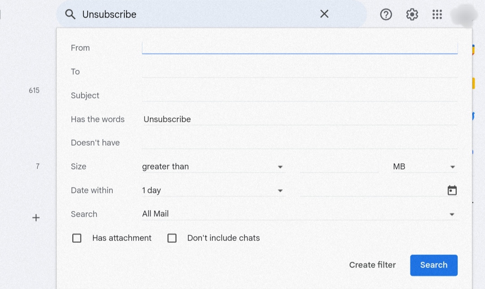Expand the Date within '1 day' dropdown
The height and width of the screenshot is (289, 485).
(x=213, y=191)
